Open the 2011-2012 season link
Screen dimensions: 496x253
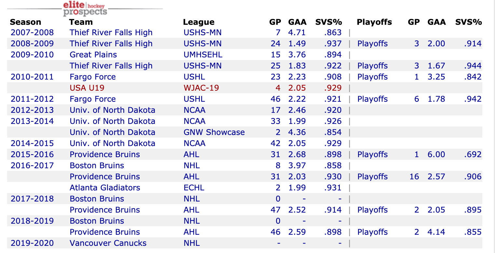(x=32, y=99)
